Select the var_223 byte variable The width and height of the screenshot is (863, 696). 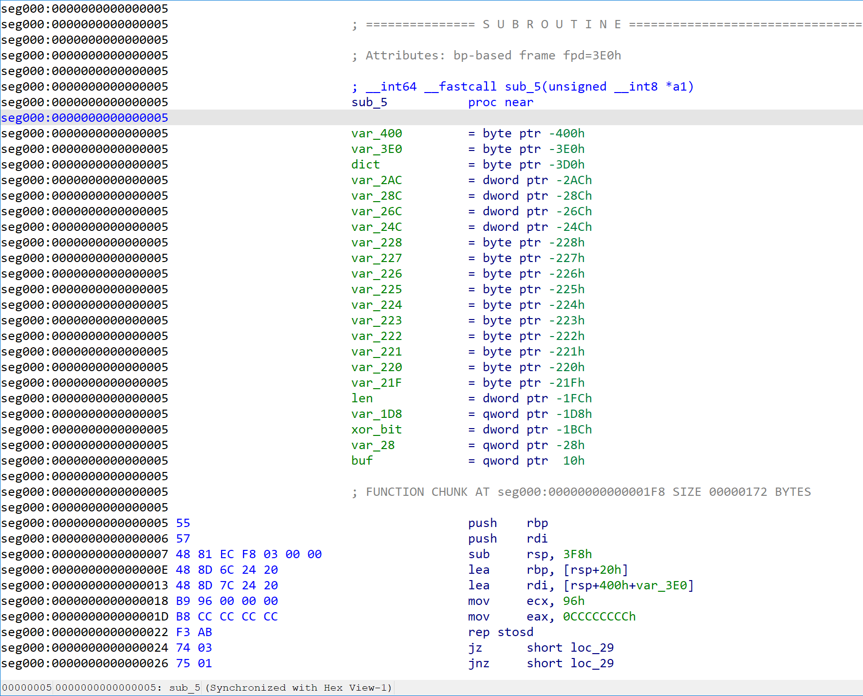pyautogui.click(x=376, y=320)
